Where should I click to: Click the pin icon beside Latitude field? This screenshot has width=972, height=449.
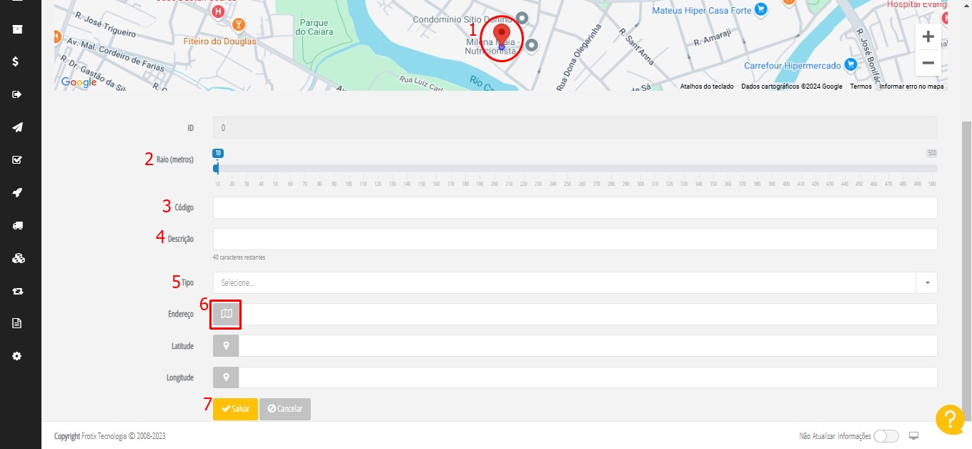[x=226, y=346]
